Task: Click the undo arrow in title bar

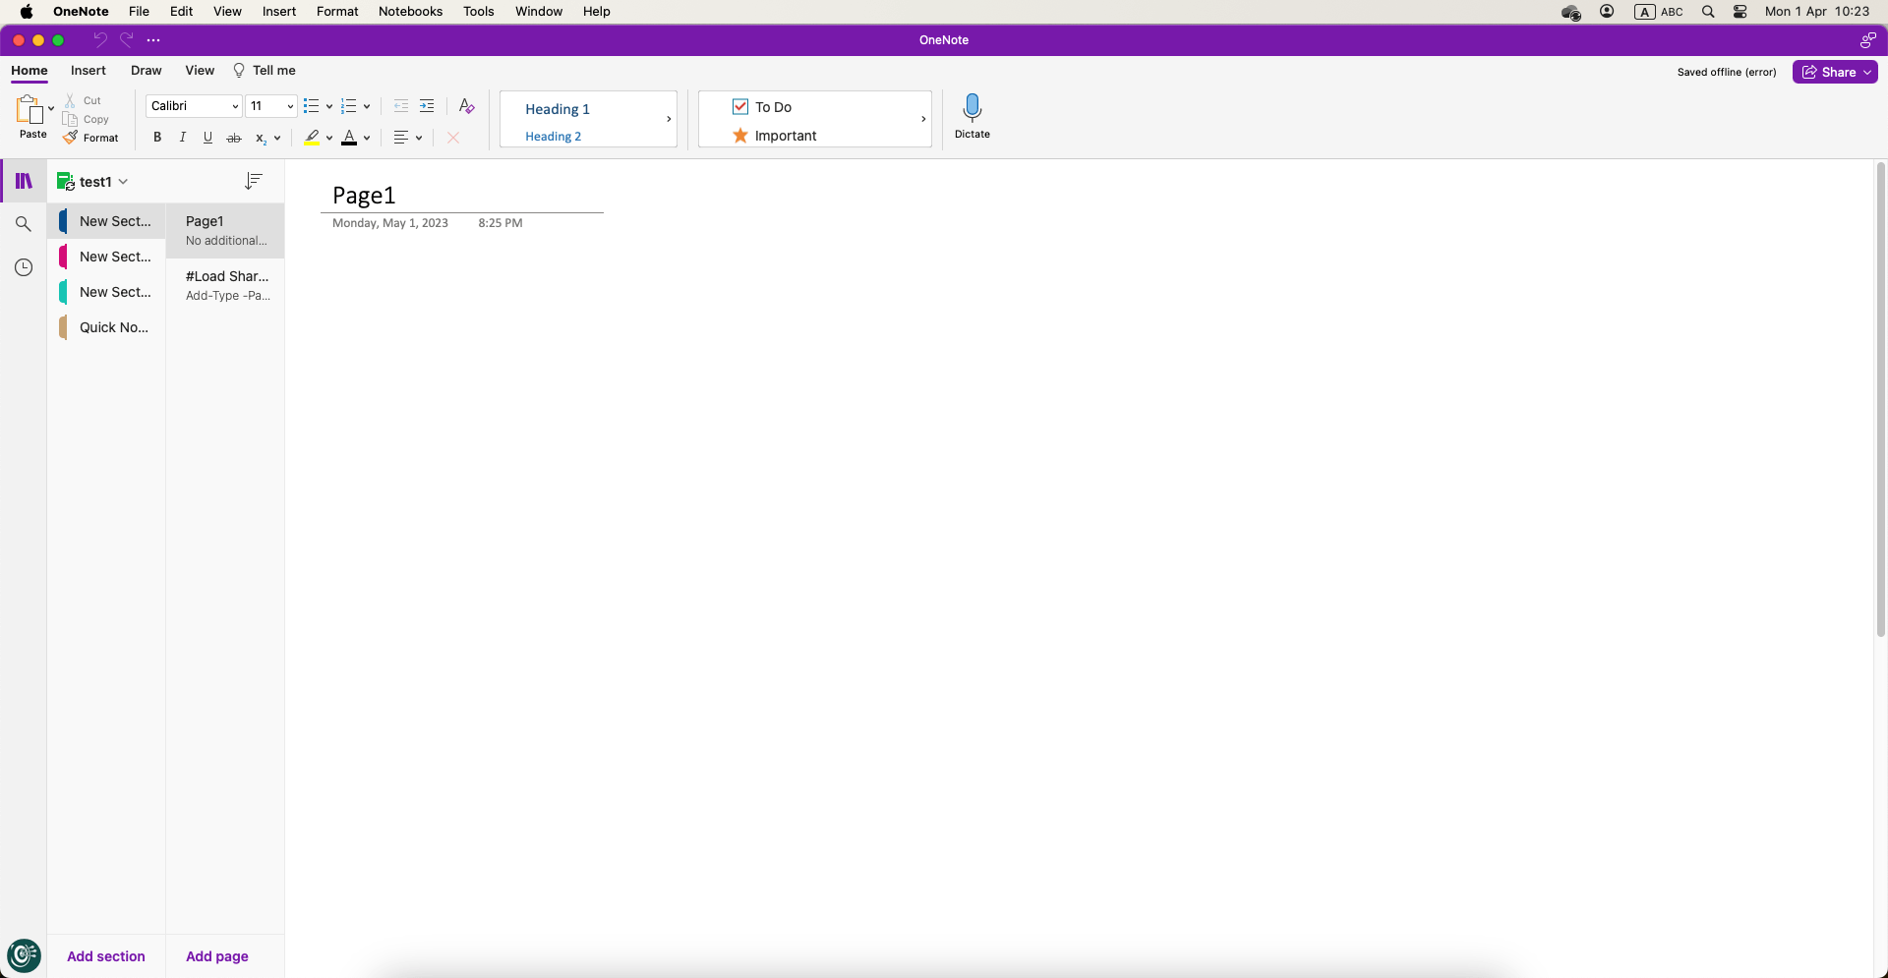Action: [99, 40]
